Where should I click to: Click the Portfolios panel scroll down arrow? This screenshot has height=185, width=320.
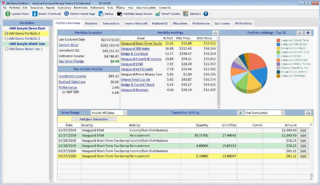(51, 181)
